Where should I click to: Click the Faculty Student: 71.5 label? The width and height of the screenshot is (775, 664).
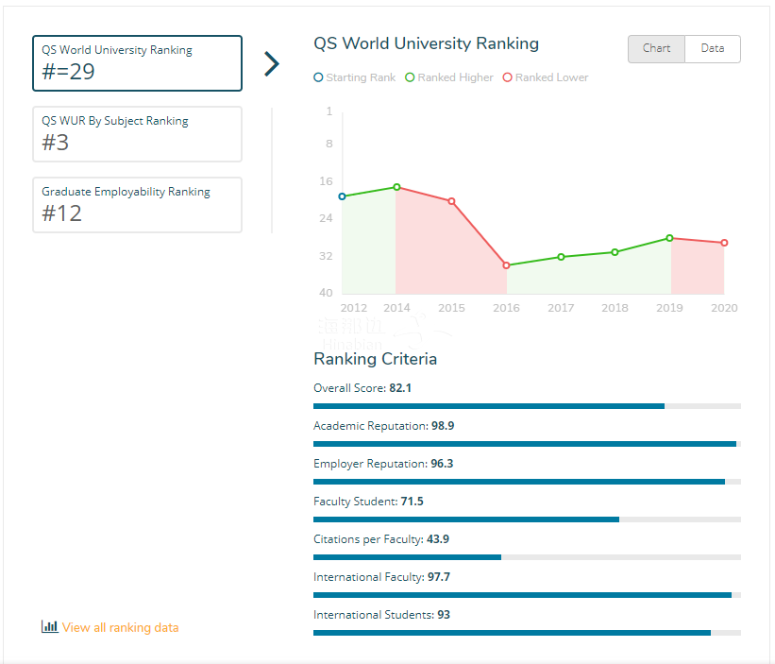tap(368, 502)
